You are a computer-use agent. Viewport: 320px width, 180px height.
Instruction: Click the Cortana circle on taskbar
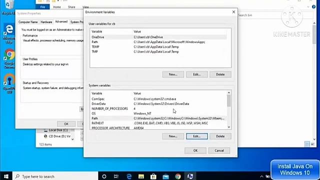(x=104, y=176)
